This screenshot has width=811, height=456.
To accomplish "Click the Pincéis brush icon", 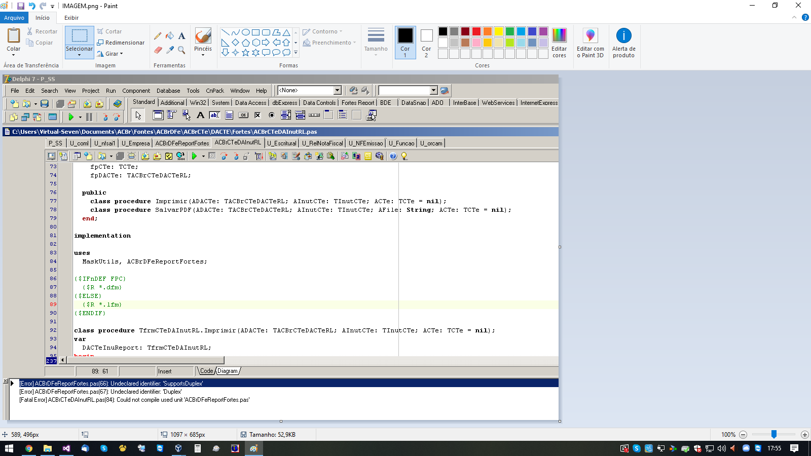I will tap(203, 36).
